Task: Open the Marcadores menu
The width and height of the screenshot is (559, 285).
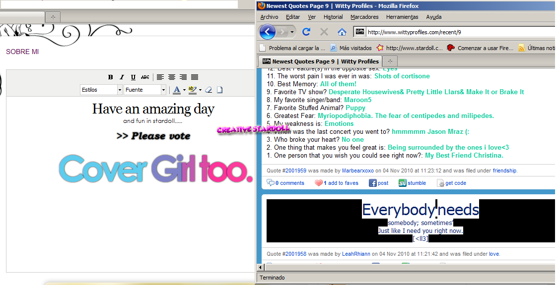Action: 364,17
